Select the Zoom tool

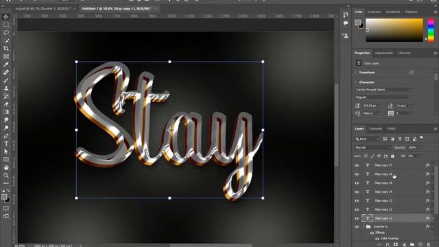tap(6, 176)
